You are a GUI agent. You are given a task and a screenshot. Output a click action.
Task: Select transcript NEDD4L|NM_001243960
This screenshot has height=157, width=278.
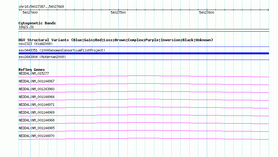pyautogui.click(x=37, y=89)
